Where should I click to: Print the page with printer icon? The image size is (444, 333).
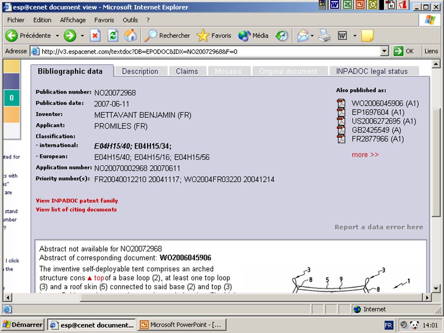pyautogui.click(x=325, y=36)
